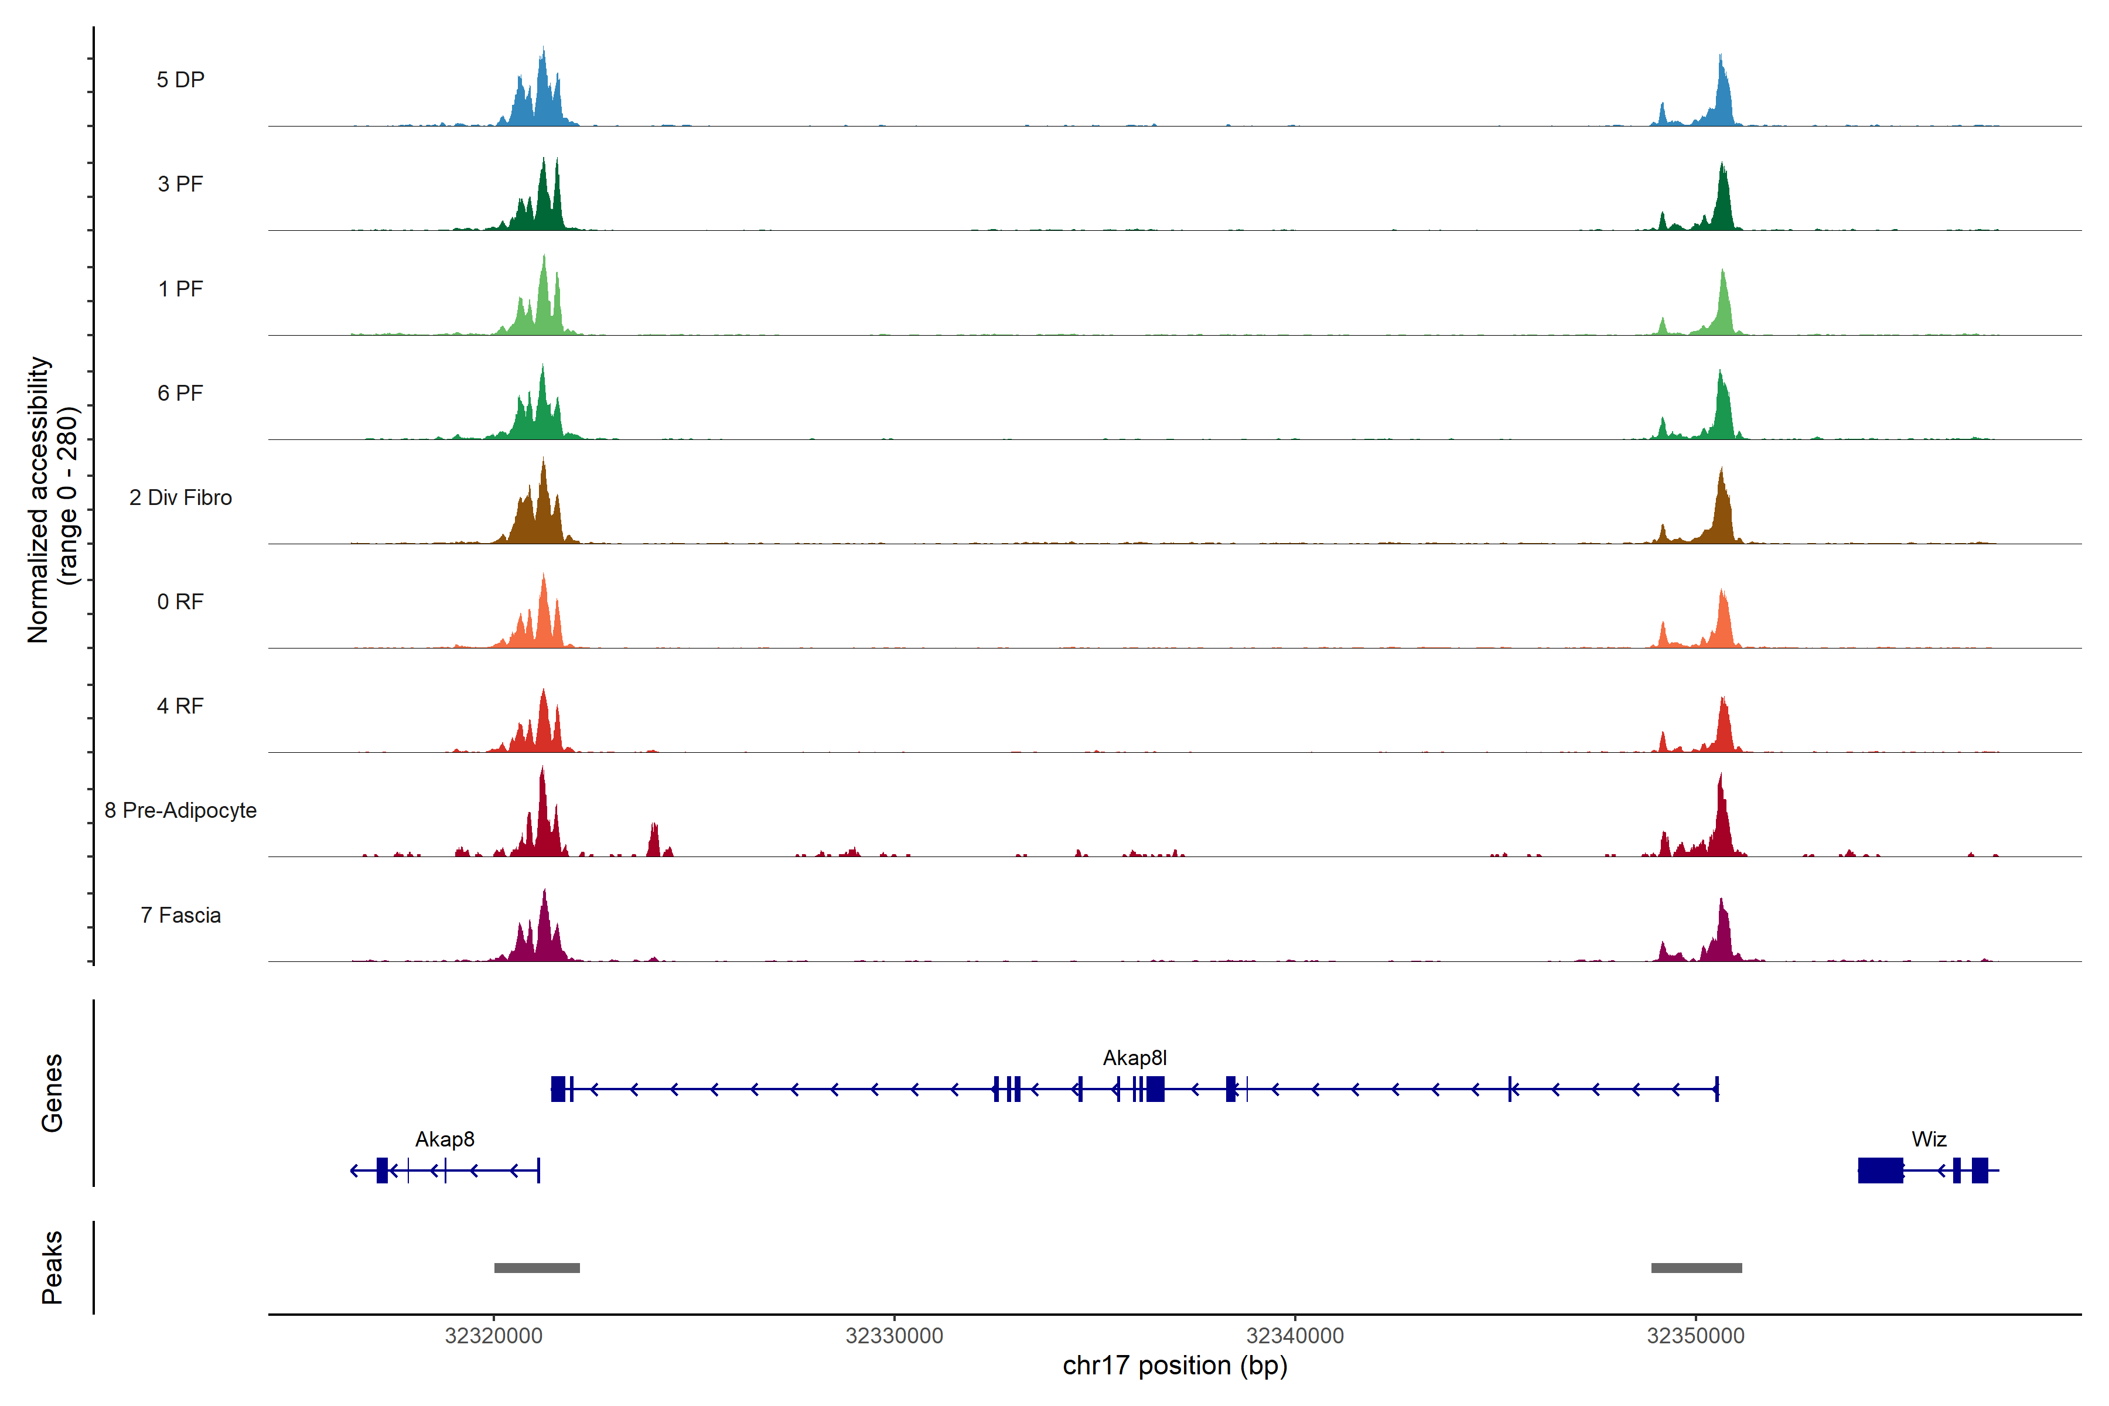The image size is (2109, 1406).
Task: Select the right gray peak bar
Action: tap(1697, 1268)
